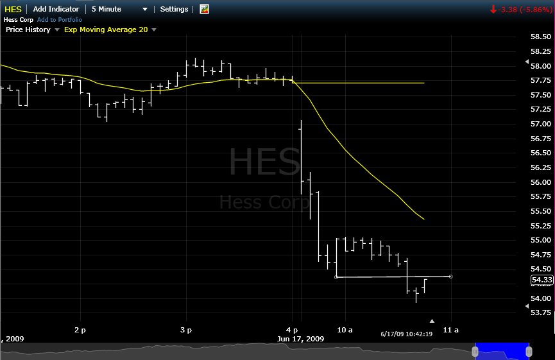Click the blue selected range in the overview bar
Viewport: 555px width, 360px height.
click(502, 351)
